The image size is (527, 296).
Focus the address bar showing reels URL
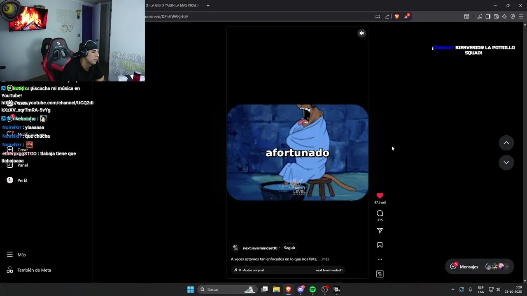[x=259, y=16]
